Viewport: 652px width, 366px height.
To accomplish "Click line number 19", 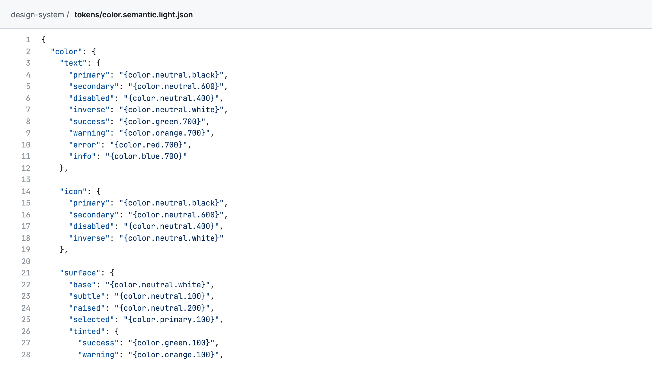I will click(26, 250).
